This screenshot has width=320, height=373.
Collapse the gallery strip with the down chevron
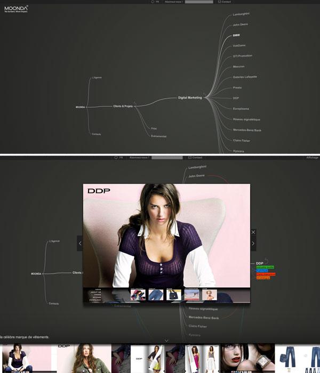[x=166, y=340]
